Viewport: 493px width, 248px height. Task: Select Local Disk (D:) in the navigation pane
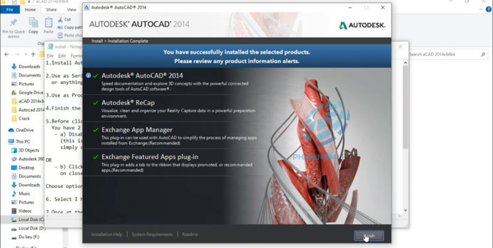[x=28, y=228]
